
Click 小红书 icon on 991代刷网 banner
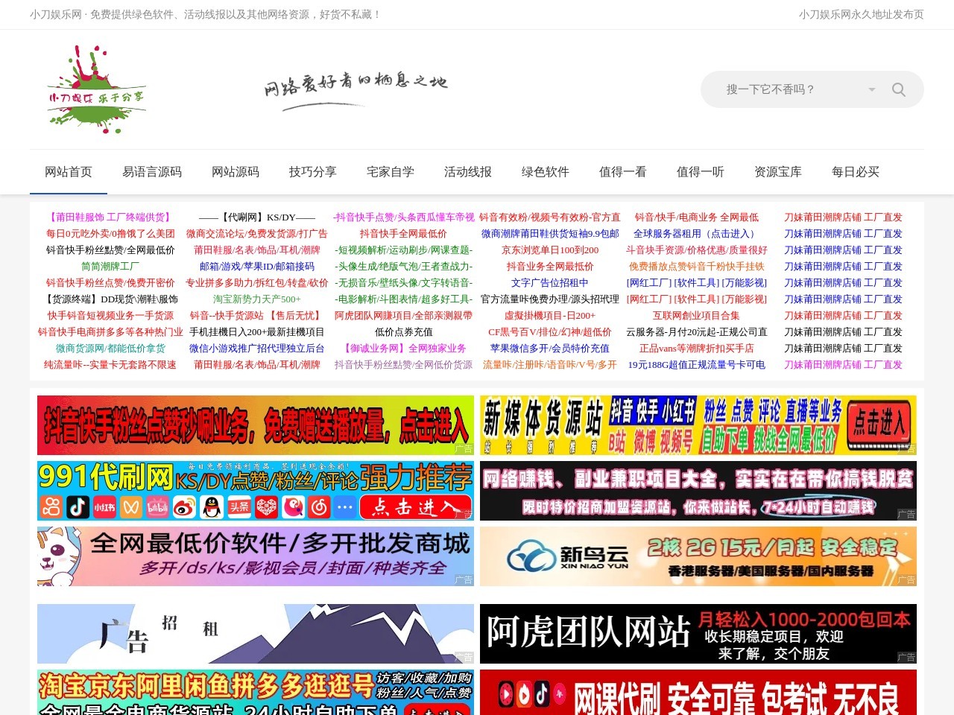(x=104, y=507)
